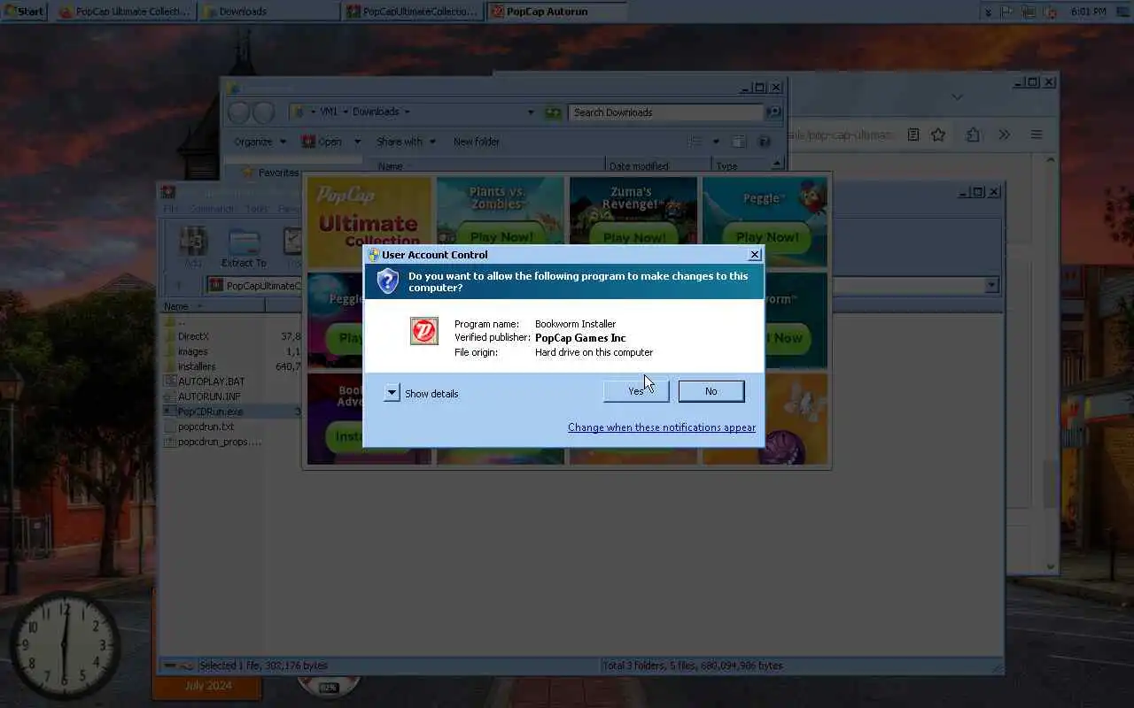Switch to PopCapUltimateCollection archive taskbar button
The width and height of the screenshot is (1134, 708).
tap(413, 12)
